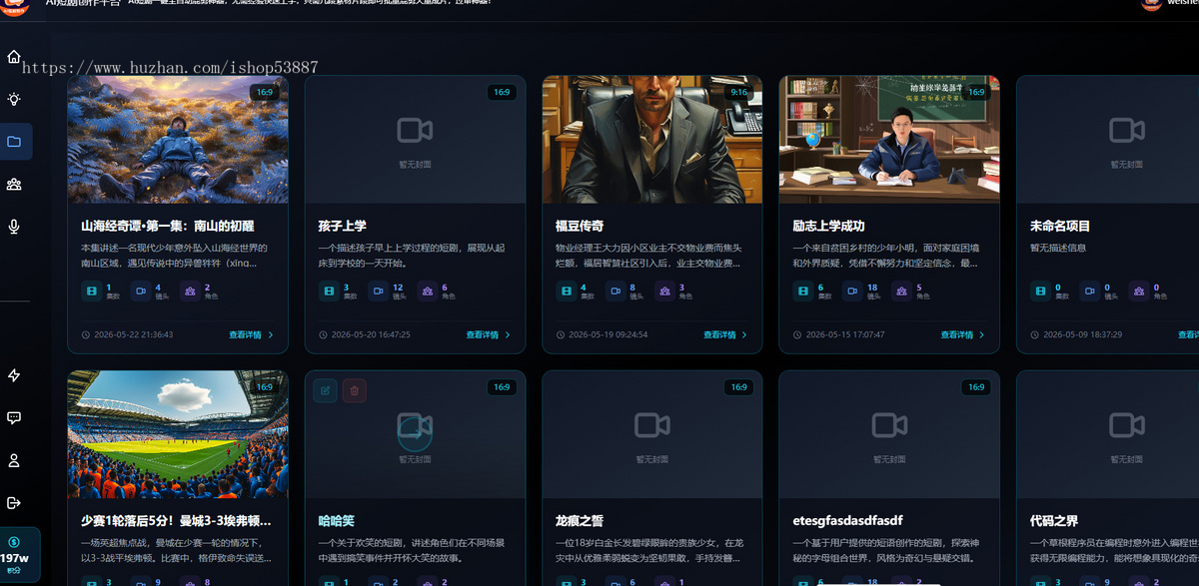Click the episodes film icon on 励志上学成功 card

(x=802, y=292)
